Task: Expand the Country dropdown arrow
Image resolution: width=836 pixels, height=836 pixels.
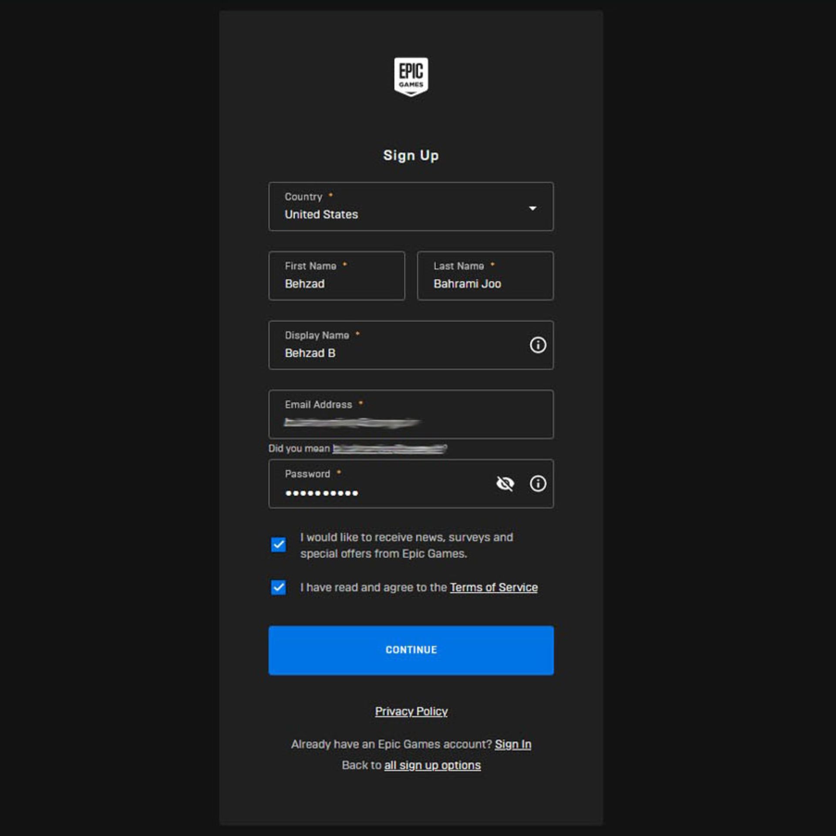Action: [x=532, y=208]
